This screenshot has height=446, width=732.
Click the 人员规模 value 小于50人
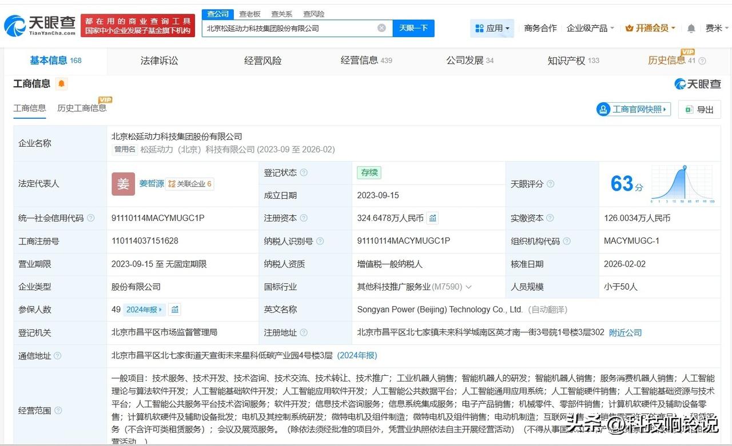[x=620, y=287]
